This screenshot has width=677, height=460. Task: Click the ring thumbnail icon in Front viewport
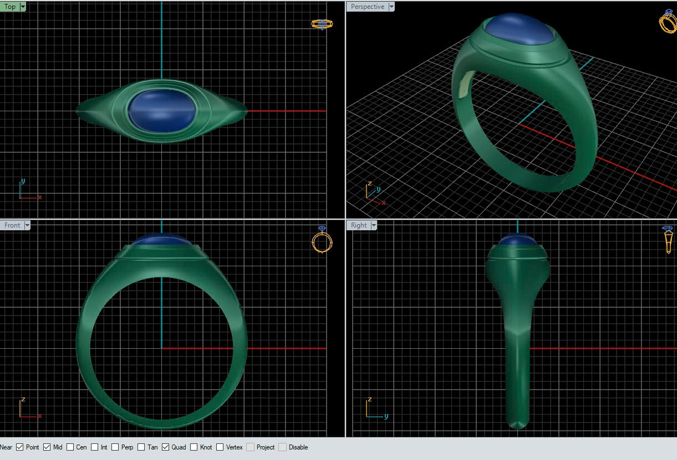tap(322, 240)
